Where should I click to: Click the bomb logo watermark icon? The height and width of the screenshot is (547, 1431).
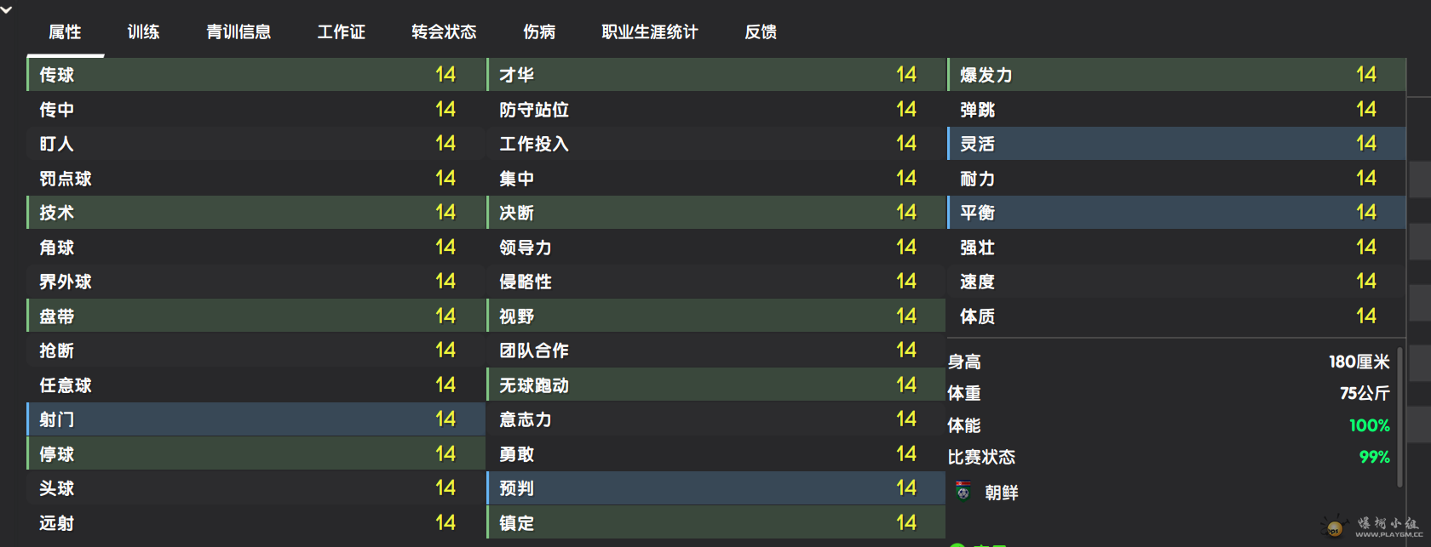pos(1334,527)
